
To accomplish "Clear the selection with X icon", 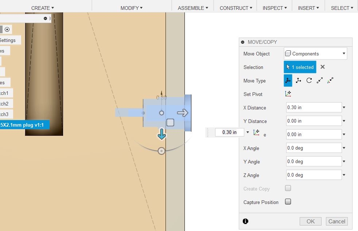I will click(x=322, y=67).
